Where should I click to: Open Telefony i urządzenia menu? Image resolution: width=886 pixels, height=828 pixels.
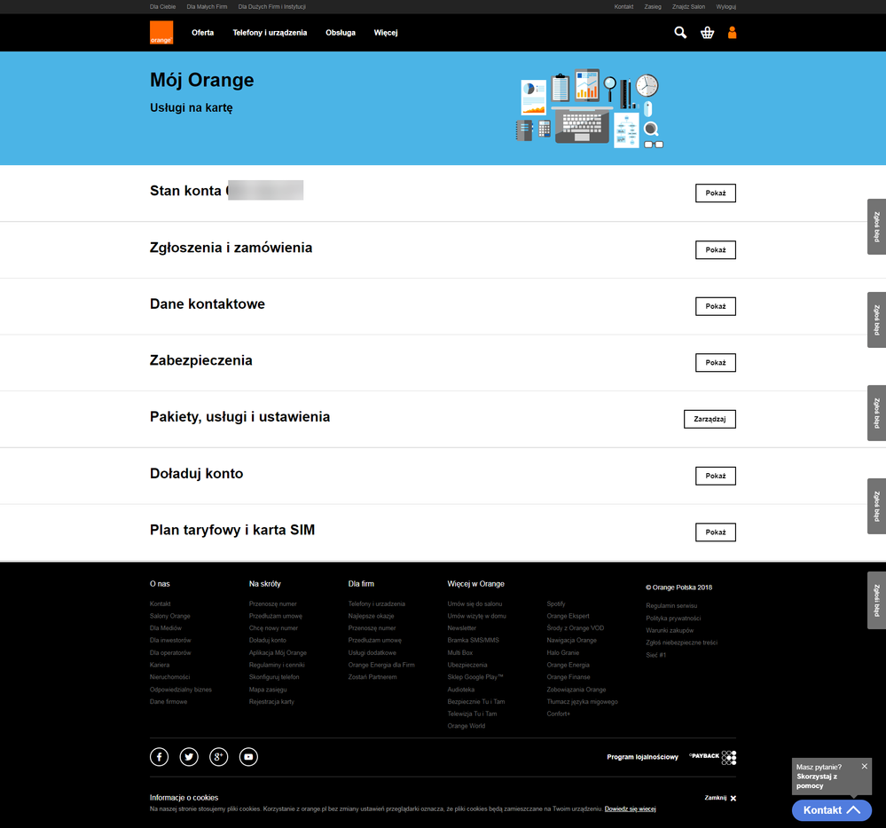(270, 33)
